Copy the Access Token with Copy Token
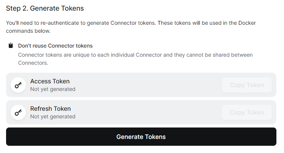284x153 pixels. (247, 85)
